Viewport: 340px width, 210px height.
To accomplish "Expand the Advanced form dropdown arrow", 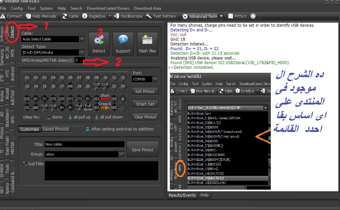I will click(x=221, y=16).
